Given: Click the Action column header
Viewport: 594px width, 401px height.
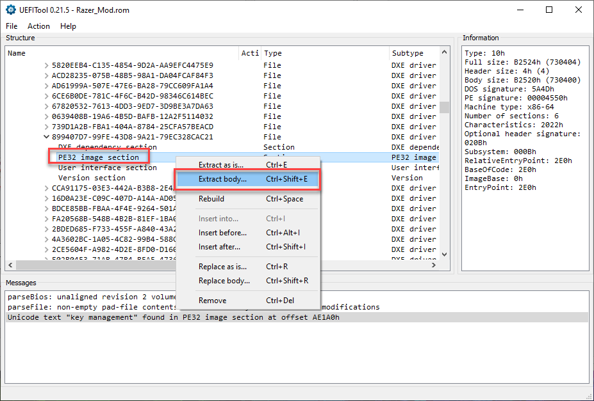Looking at the screenshot, I should (x=250, y=53).
